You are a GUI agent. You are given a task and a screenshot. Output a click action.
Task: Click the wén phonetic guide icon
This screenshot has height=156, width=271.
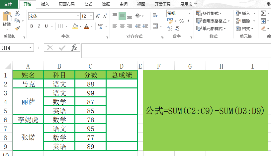click(x=101, y=26)
